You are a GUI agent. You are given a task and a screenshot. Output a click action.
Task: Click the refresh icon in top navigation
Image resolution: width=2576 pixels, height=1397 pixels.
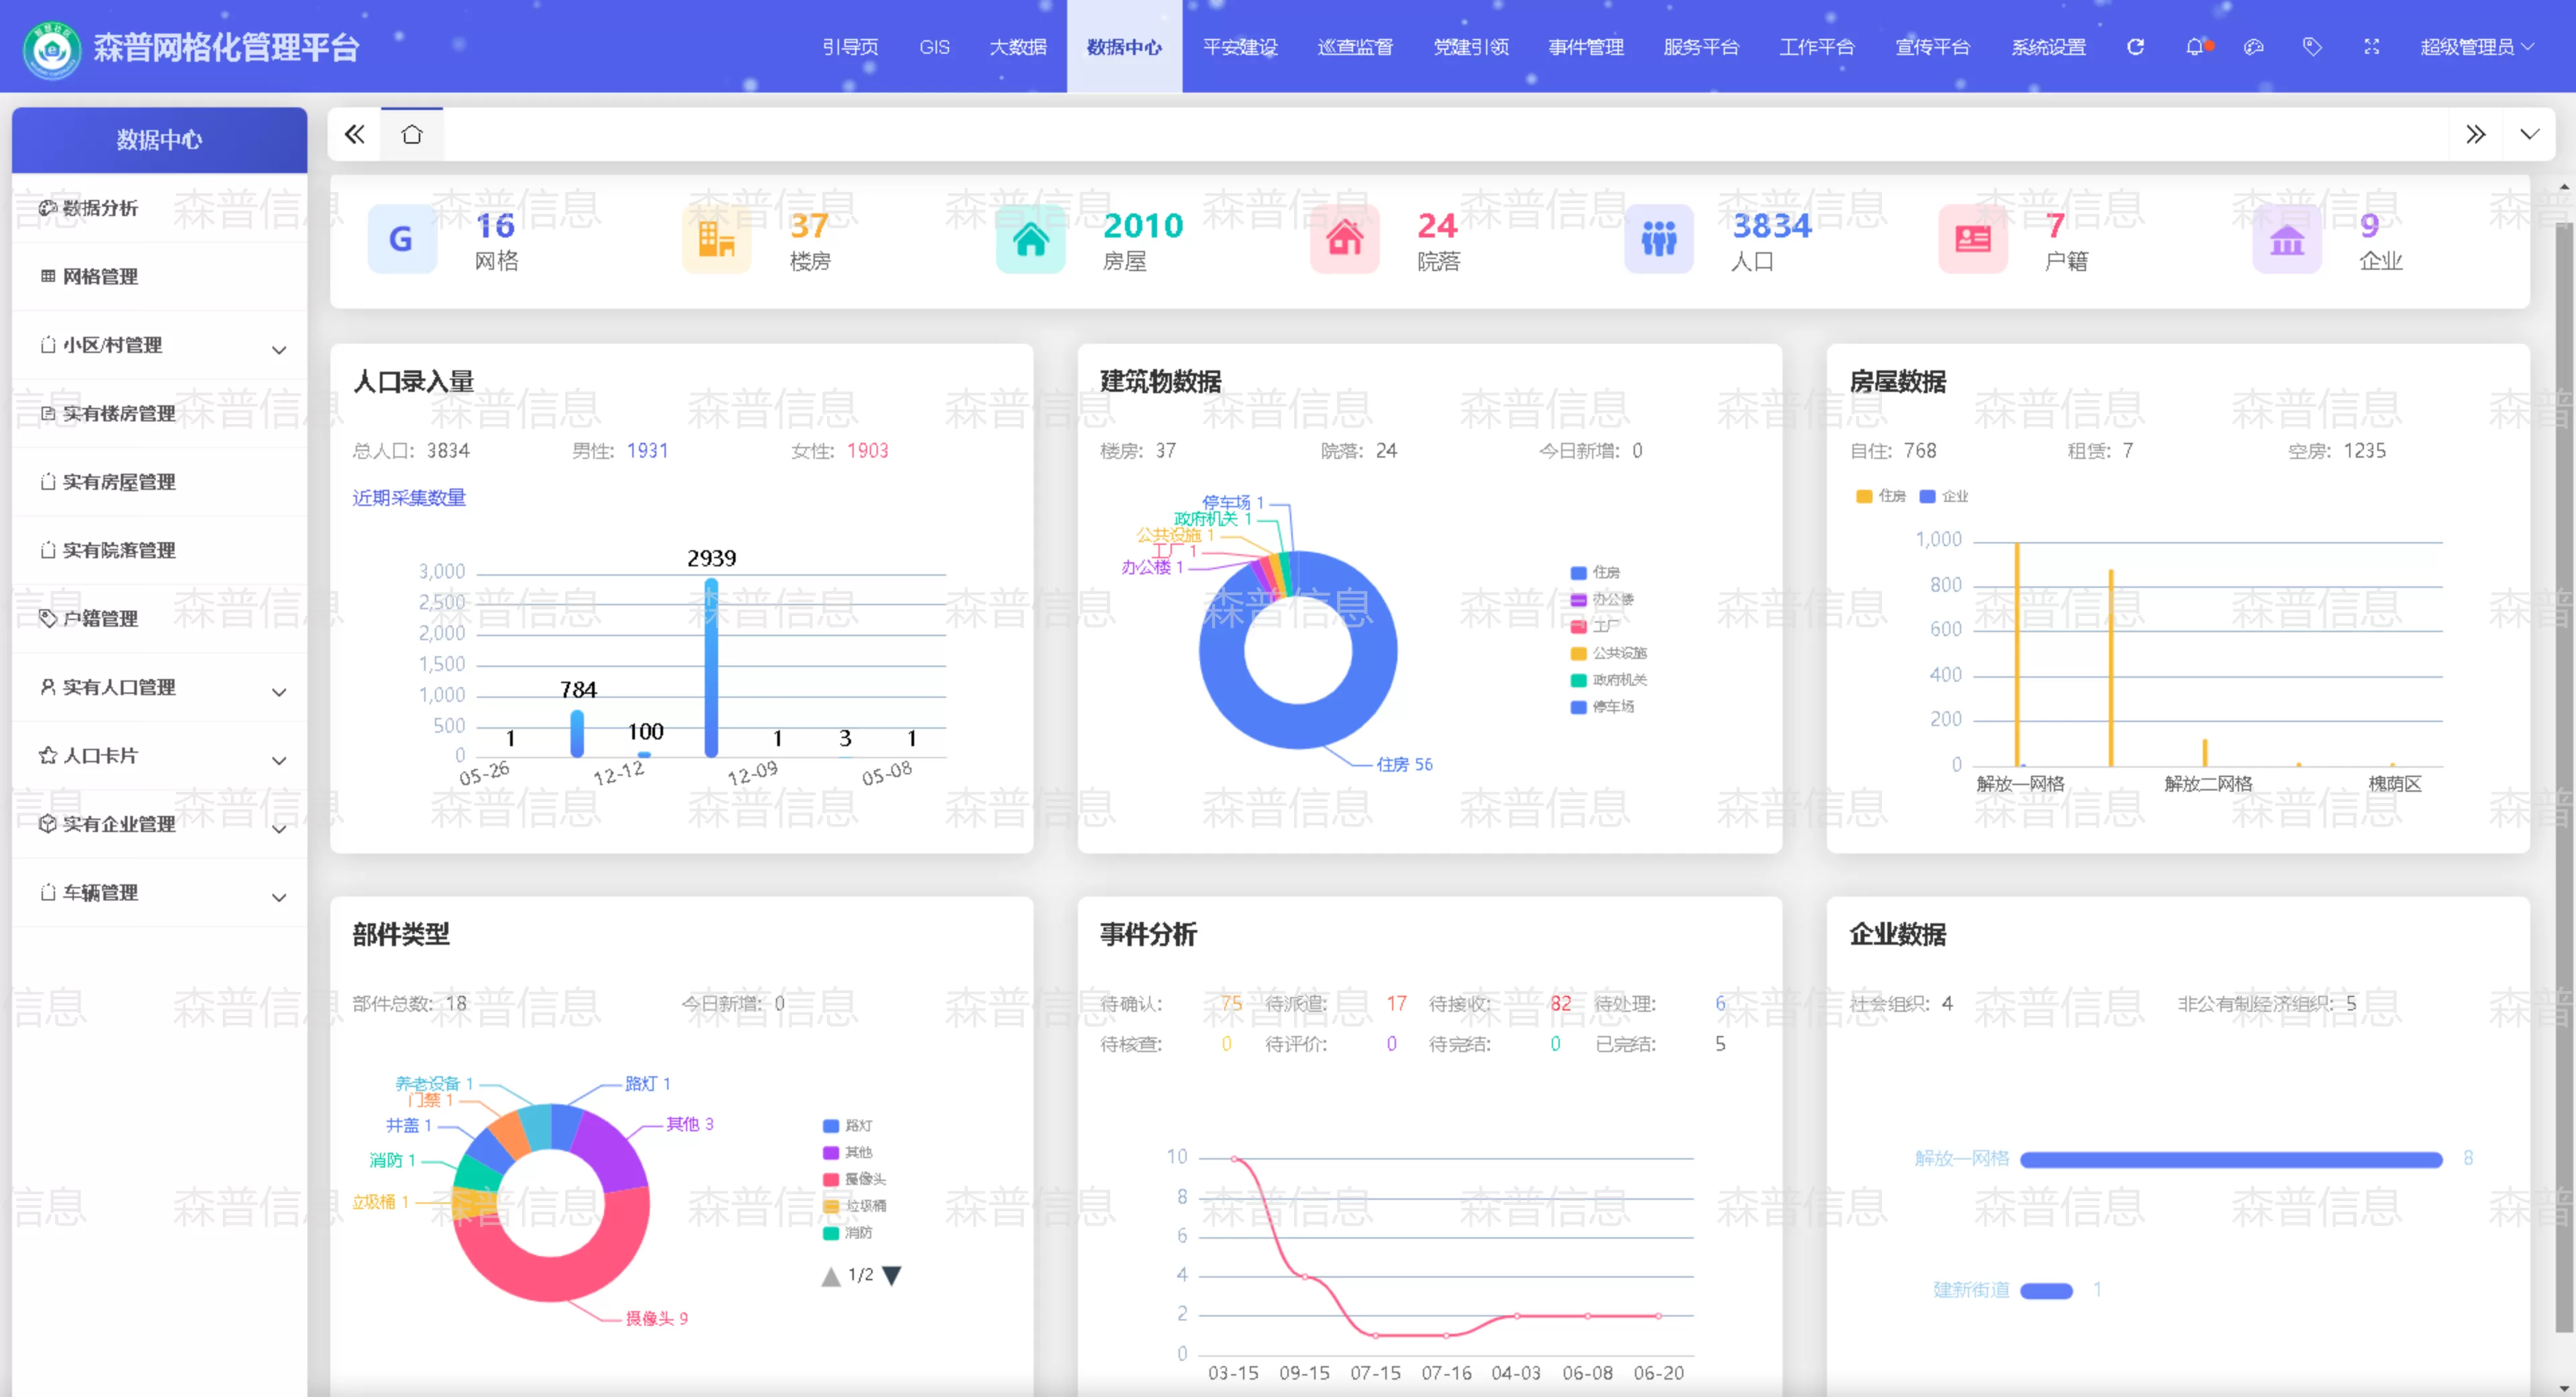(2135, 47)
